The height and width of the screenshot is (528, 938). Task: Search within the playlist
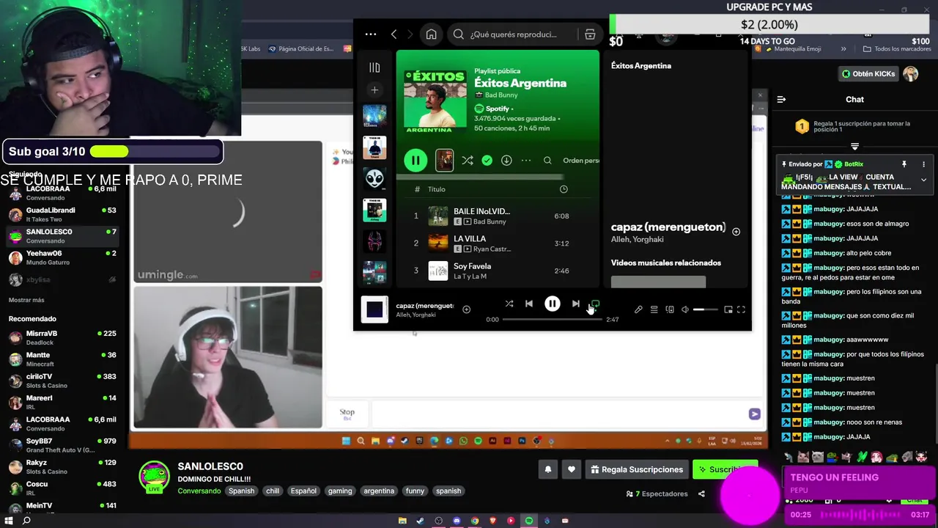pyautogui.click(x=547, y=160)
